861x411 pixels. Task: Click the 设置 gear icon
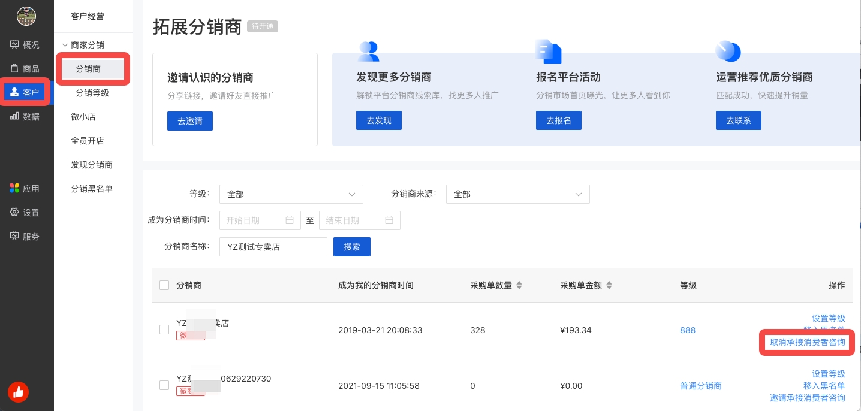(14, 212)
